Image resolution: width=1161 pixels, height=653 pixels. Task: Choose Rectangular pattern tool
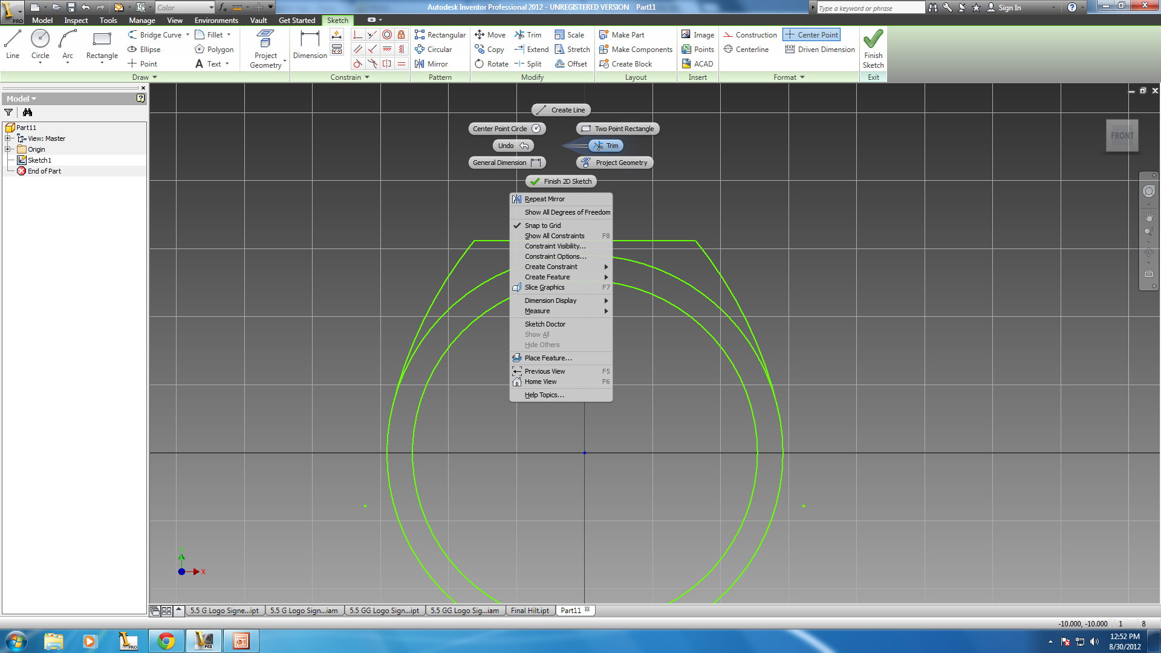pyautogui.click(x=440, y=35)
